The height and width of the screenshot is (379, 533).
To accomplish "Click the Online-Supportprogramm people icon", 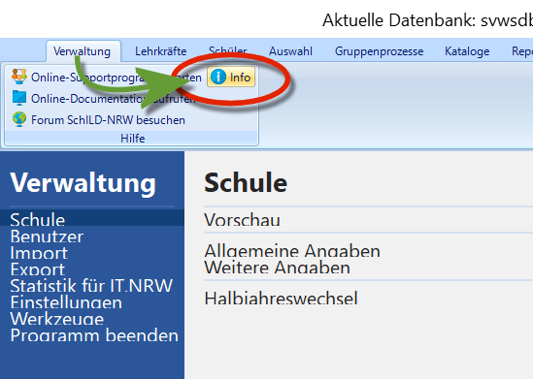I will pyautogui.click(x=19, y=77).
